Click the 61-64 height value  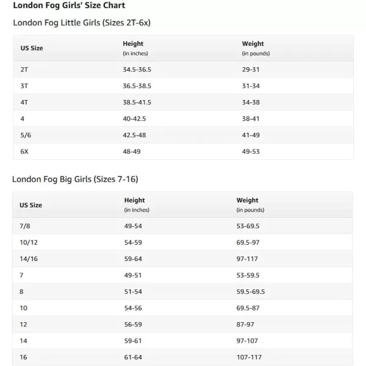pos(133,357)
